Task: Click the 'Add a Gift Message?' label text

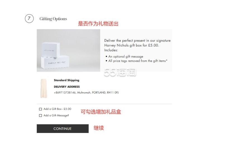Action: 56,115
